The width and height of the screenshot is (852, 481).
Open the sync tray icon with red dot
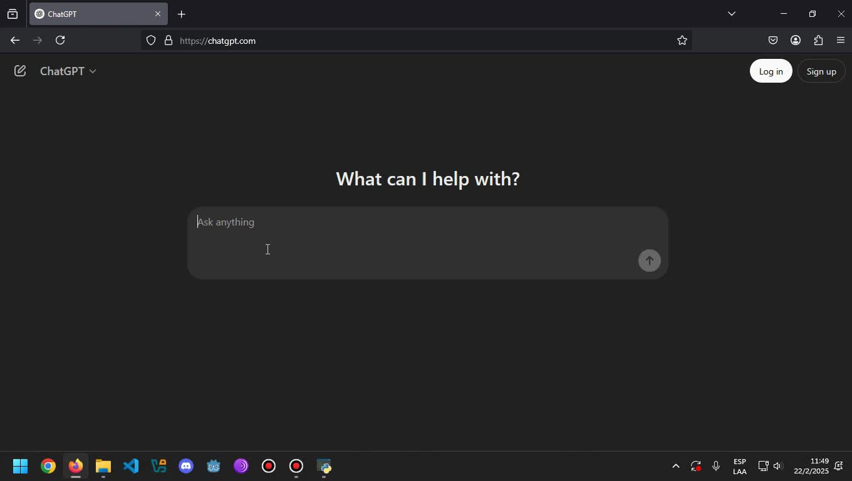pos(696,466)
